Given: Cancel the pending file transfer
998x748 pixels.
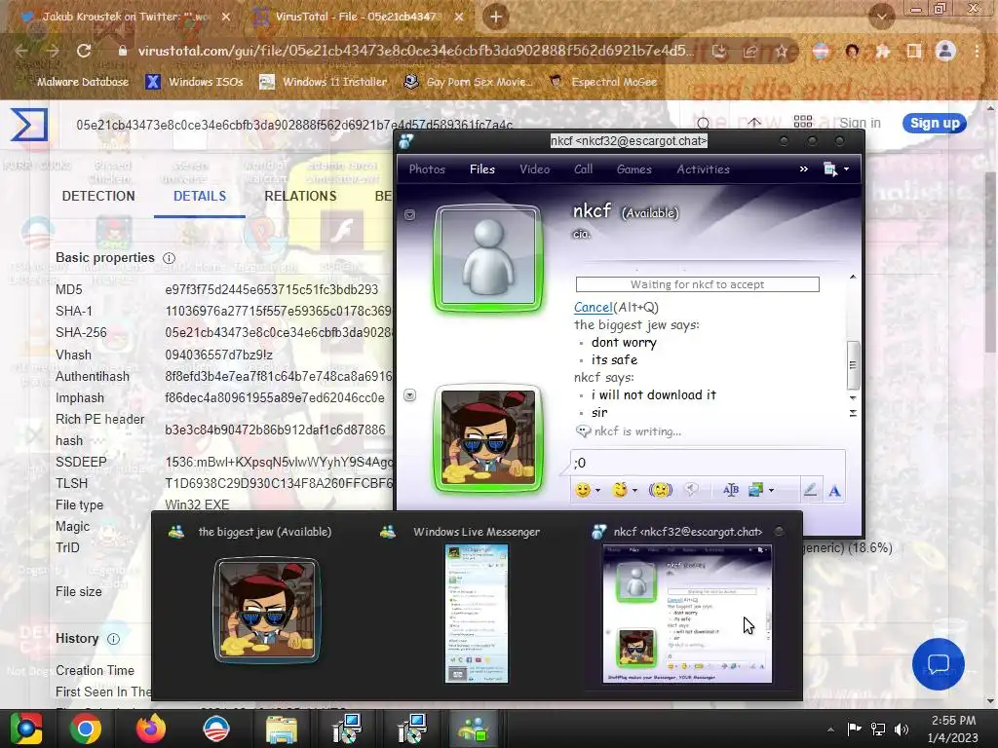Looking at the screenshot, I should point(594,307).
